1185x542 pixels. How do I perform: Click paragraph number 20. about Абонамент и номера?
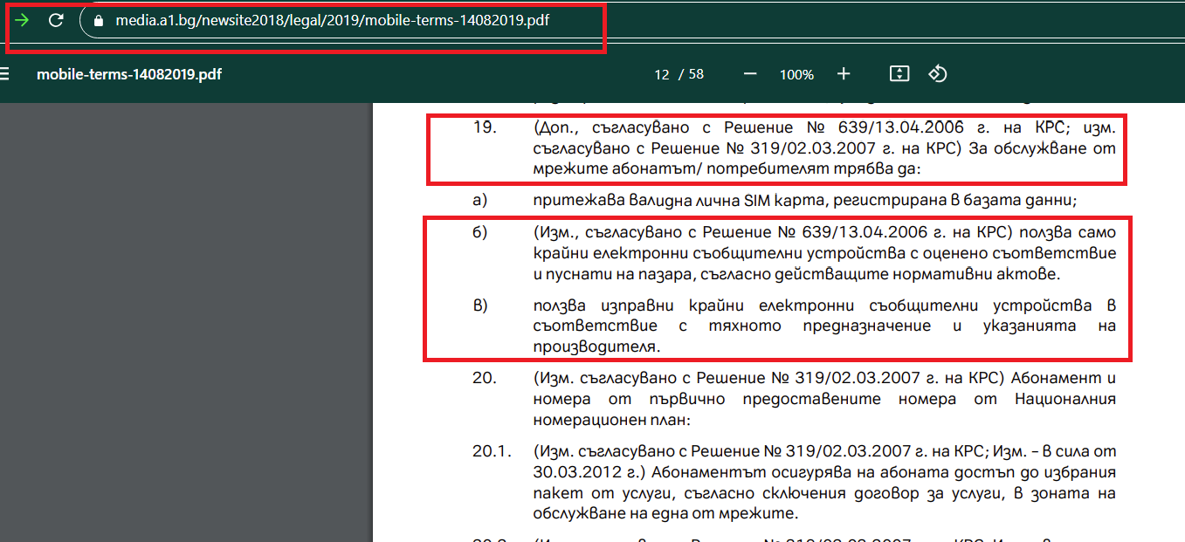[485, 378]
